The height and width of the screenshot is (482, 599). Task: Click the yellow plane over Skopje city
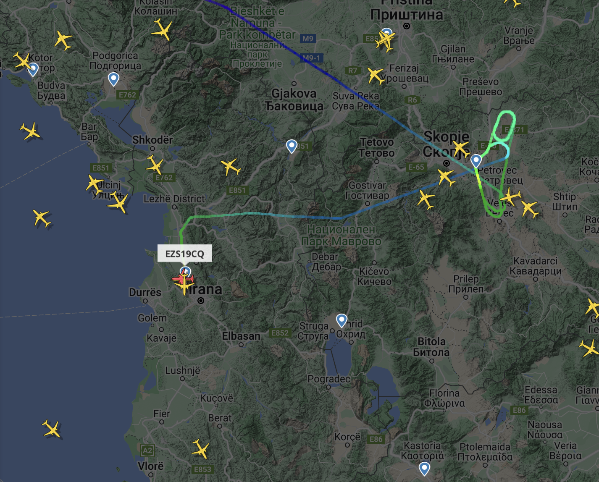(460, 149)
